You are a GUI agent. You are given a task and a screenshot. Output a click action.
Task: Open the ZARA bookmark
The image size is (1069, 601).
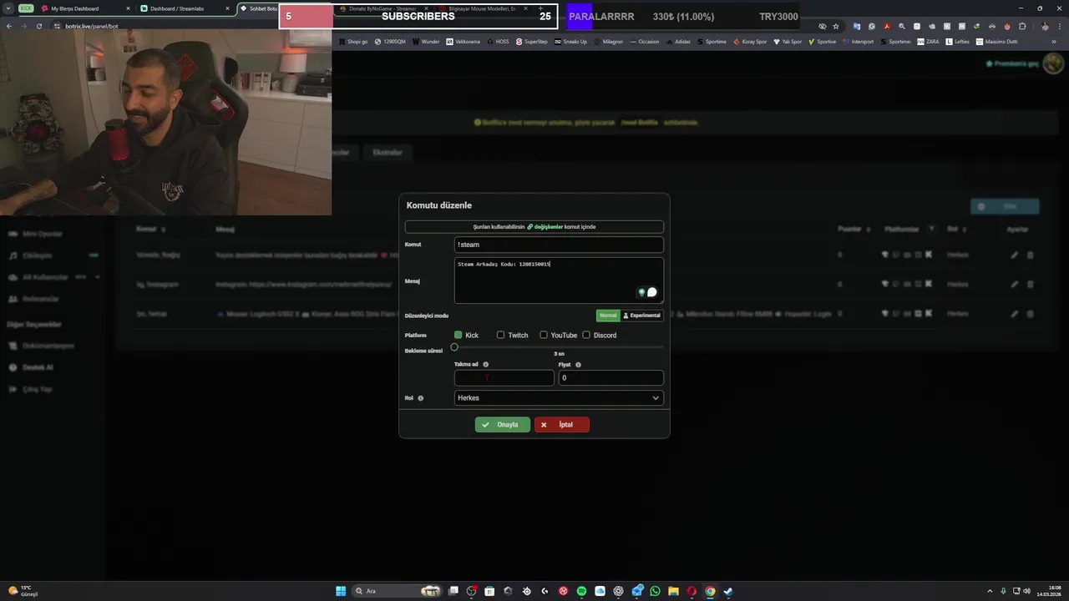coord(928,42)
